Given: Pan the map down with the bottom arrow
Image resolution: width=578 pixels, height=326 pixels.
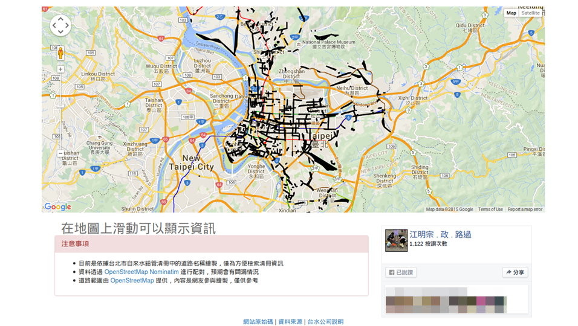Looking at the screenshot, I should point(60,32).
